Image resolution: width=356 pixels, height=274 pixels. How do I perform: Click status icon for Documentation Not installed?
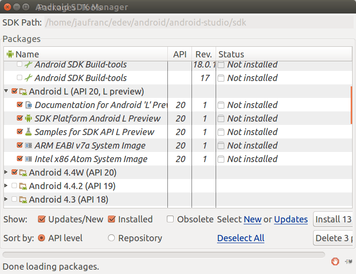[x=221, y=105]
